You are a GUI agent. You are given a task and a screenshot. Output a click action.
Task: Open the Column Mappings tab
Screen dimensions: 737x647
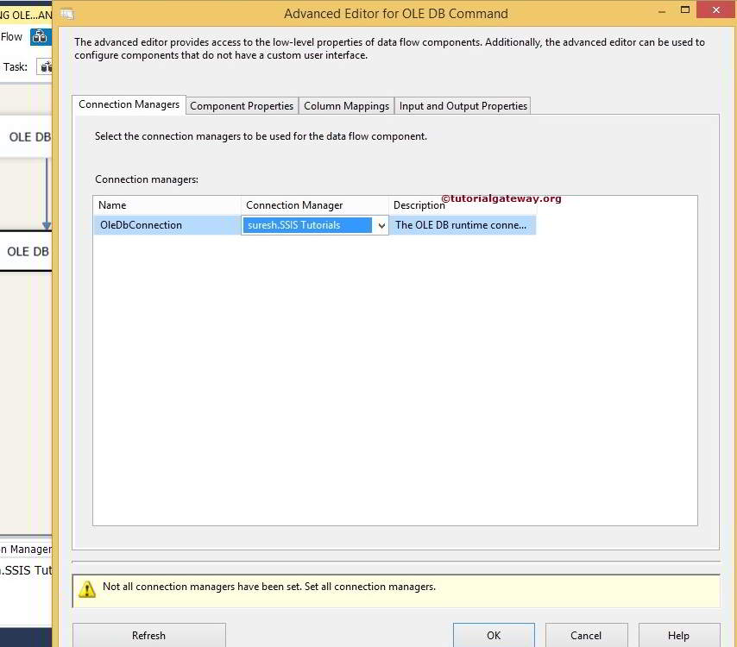click(345, 105)
